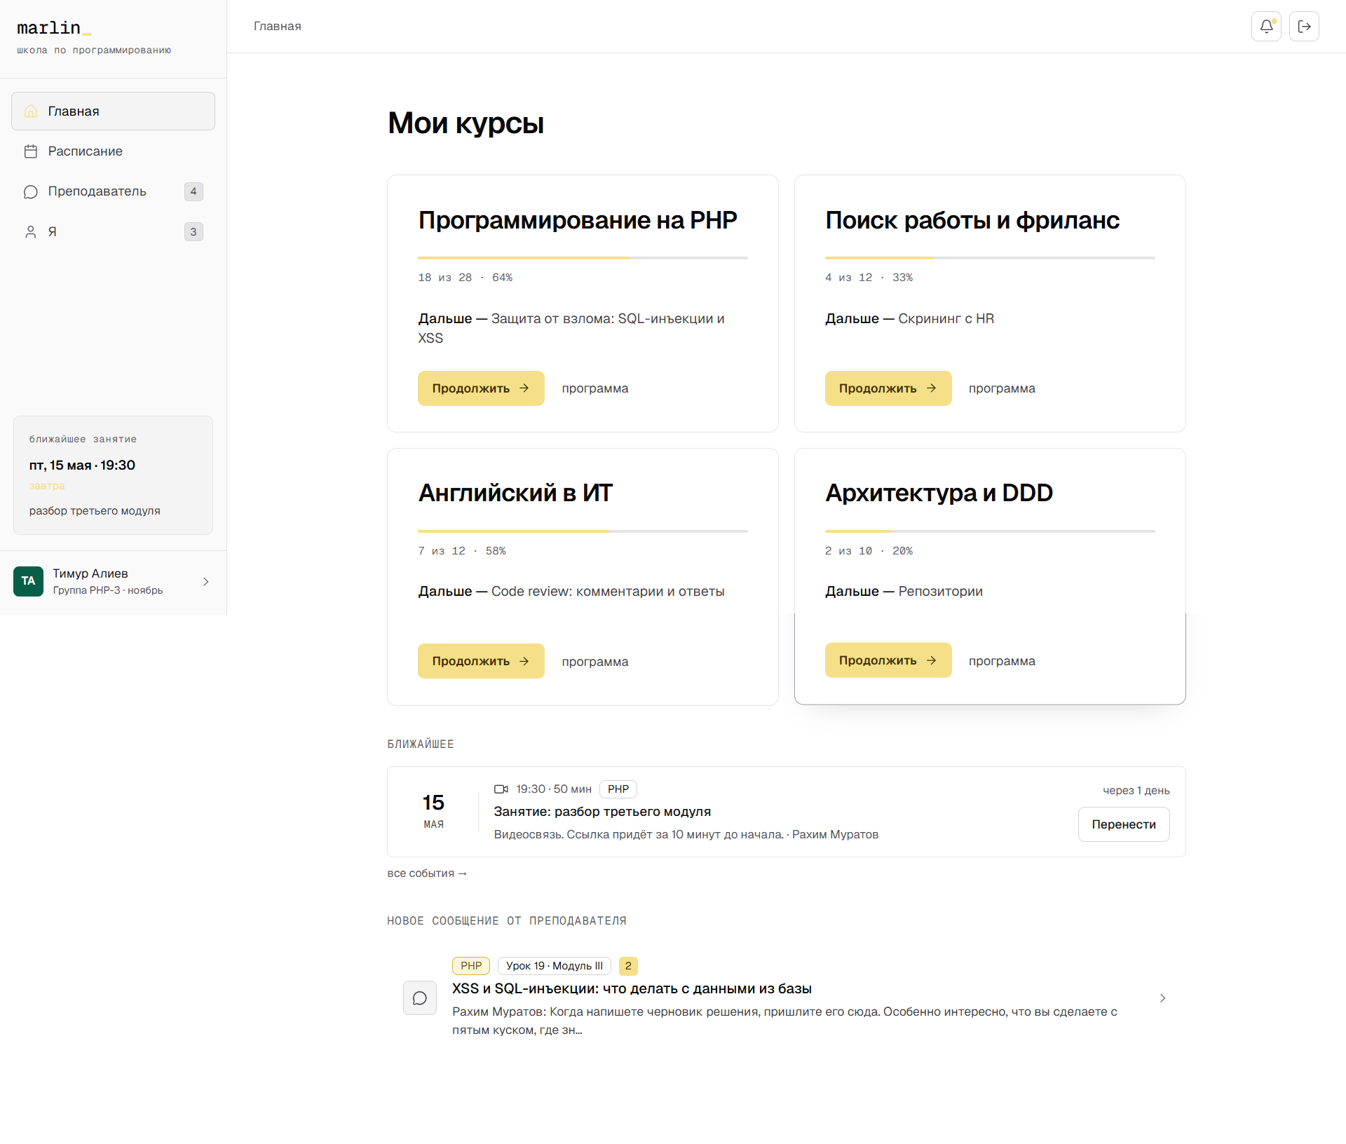Open XSS и SQL-инъекции message title
The image size is (1346, 1144).
[x=632, y=989]
